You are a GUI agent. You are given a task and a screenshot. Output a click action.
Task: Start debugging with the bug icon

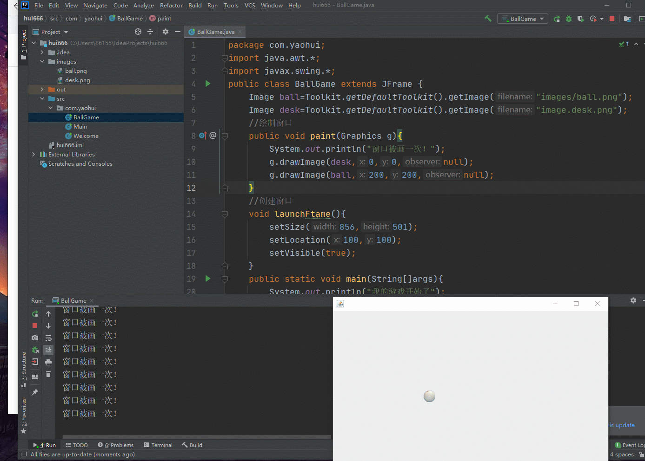[x=569, y=19]
